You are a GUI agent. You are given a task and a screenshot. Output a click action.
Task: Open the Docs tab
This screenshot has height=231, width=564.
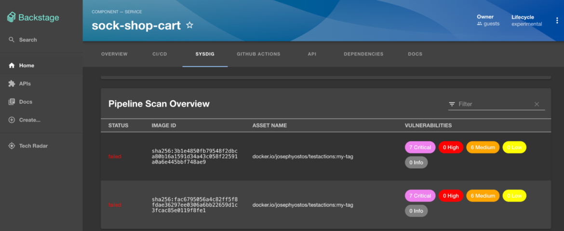(415, 54)
